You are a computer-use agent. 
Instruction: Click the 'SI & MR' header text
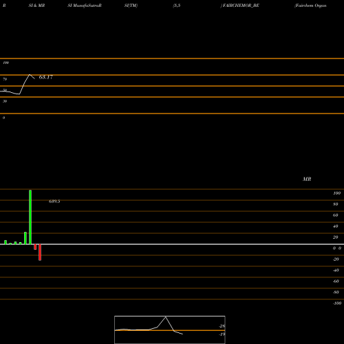[x=36, y=6]
